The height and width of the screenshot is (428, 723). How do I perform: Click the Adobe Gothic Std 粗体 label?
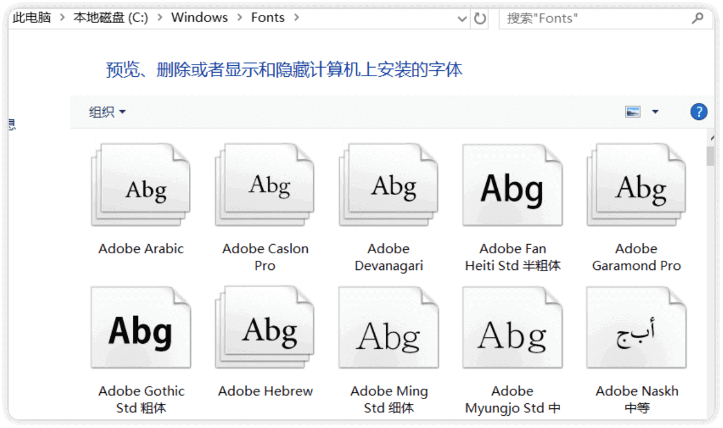pos(141,399)
